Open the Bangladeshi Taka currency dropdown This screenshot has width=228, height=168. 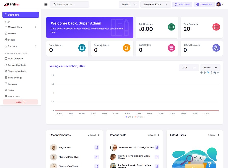pos(155,4)
